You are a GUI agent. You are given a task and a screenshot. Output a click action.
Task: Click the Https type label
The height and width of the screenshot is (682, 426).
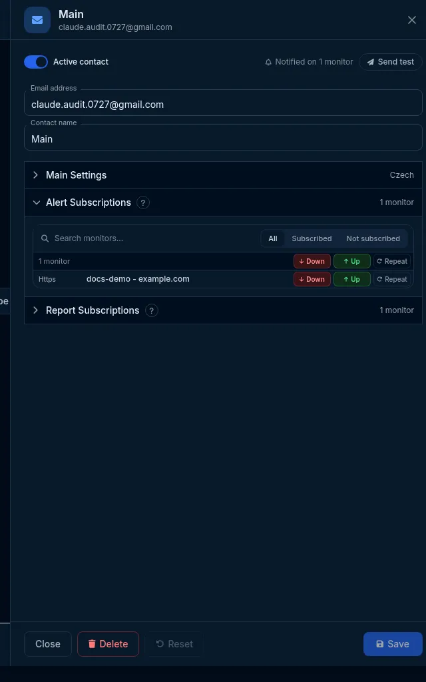[47, 279]
